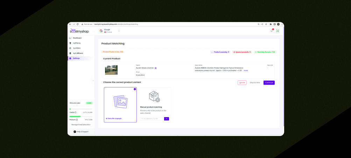This screenshot has width=351, height=158.
Task: Open Help & Support
Action: click(x=81, y=132)
